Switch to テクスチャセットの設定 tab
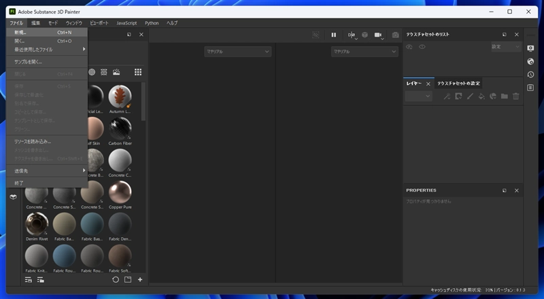The image size is (544, 299). click(458, 84)
